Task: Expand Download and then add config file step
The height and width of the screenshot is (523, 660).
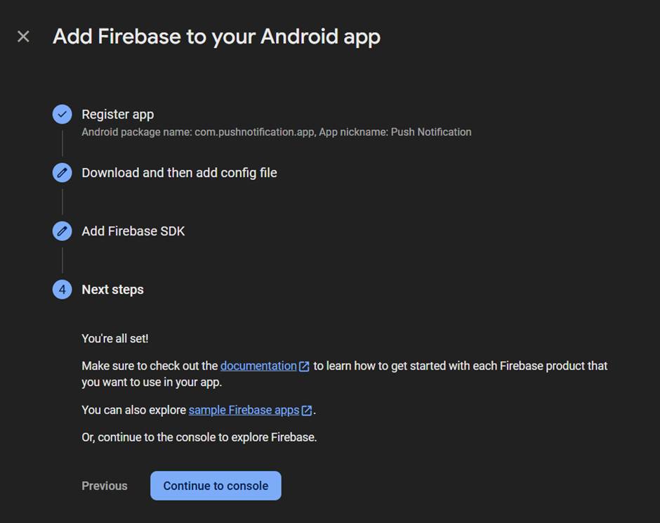Action: pyautogui.click(x=179, y=173)
